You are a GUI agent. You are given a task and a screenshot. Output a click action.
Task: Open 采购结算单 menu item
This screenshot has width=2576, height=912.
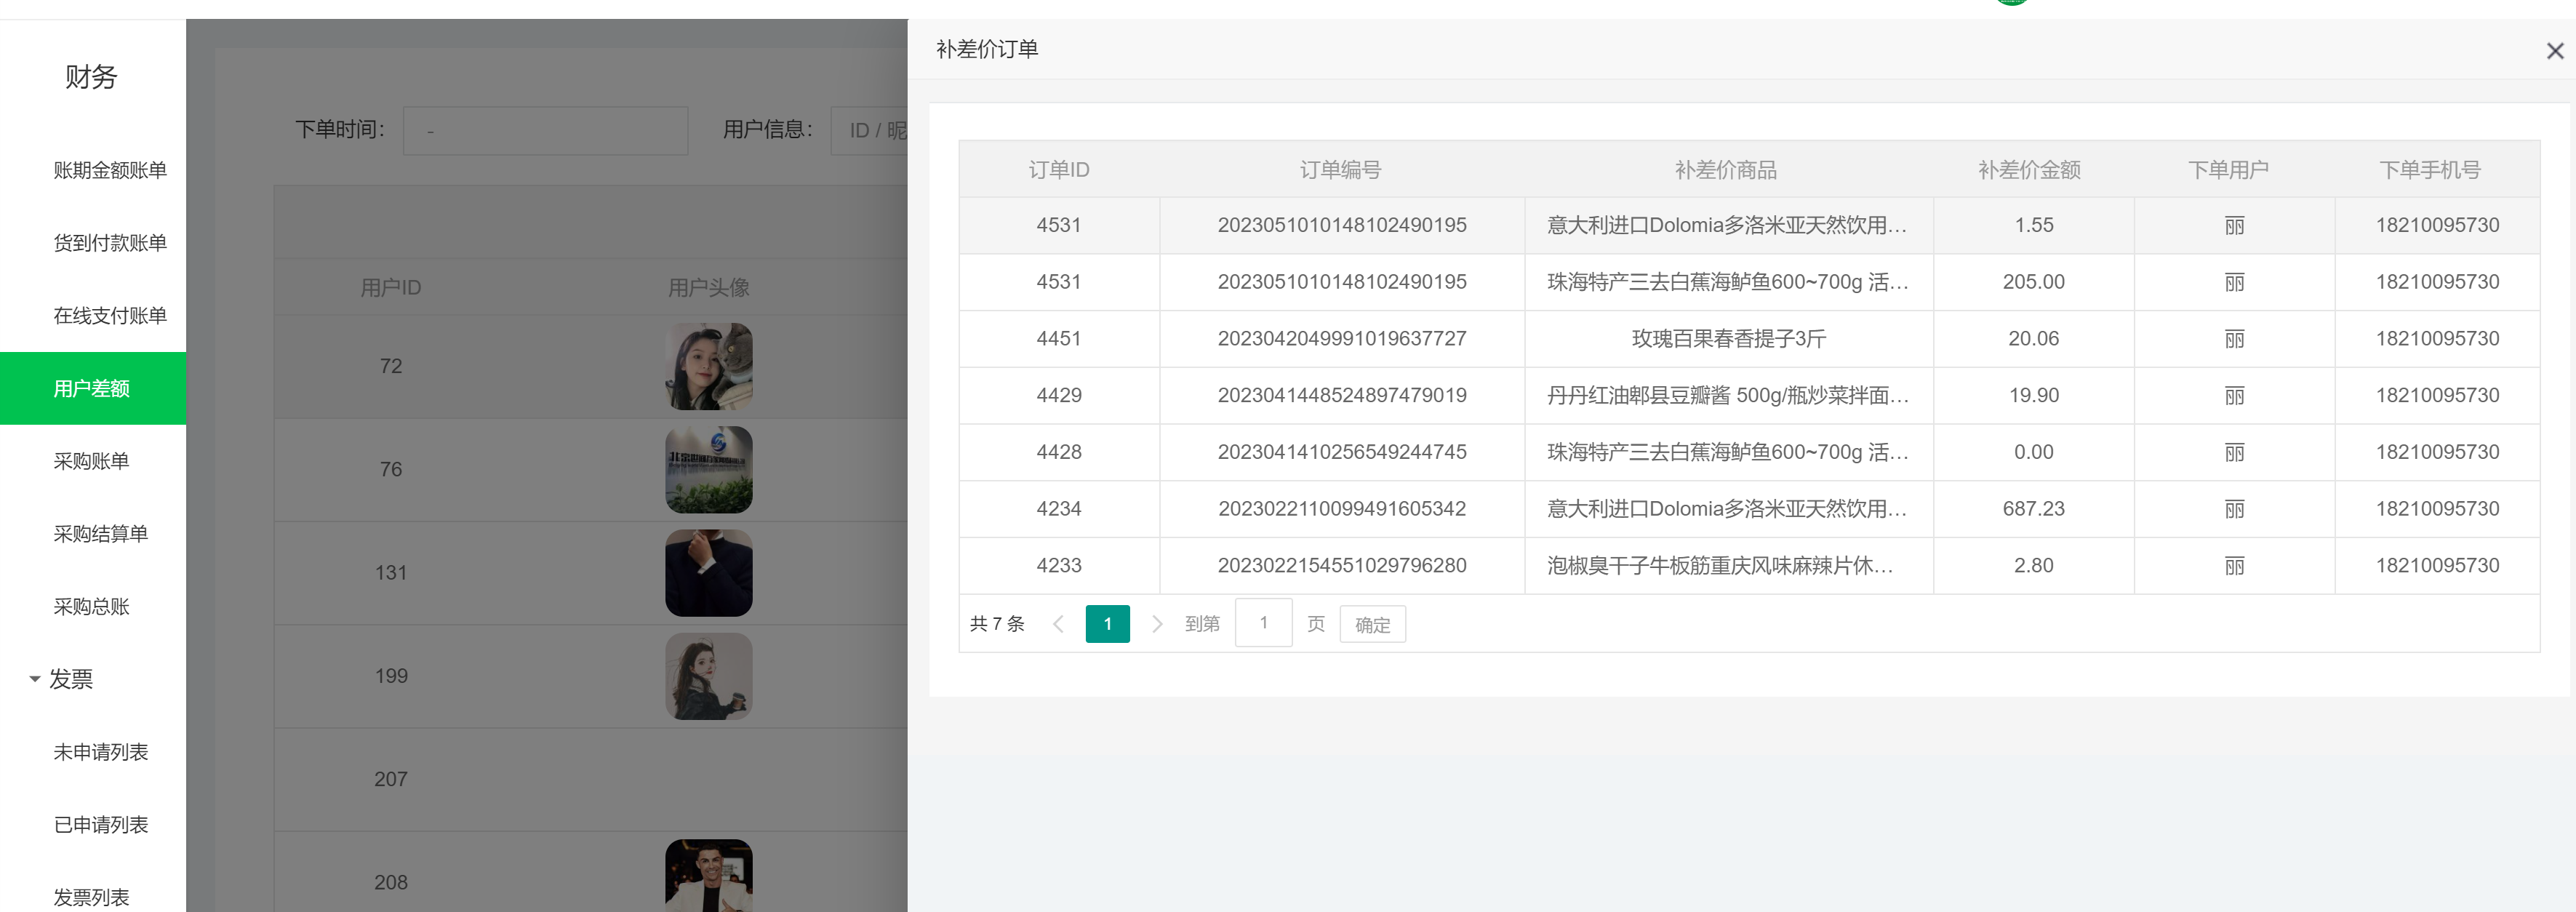[100, 534]
